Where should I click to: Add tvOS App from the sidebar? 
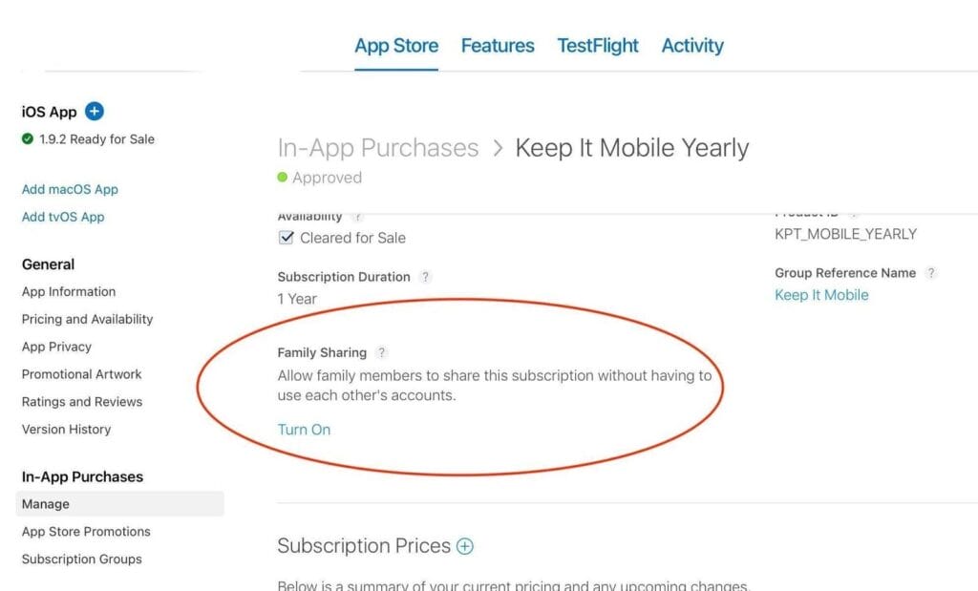tap(63, 217)
